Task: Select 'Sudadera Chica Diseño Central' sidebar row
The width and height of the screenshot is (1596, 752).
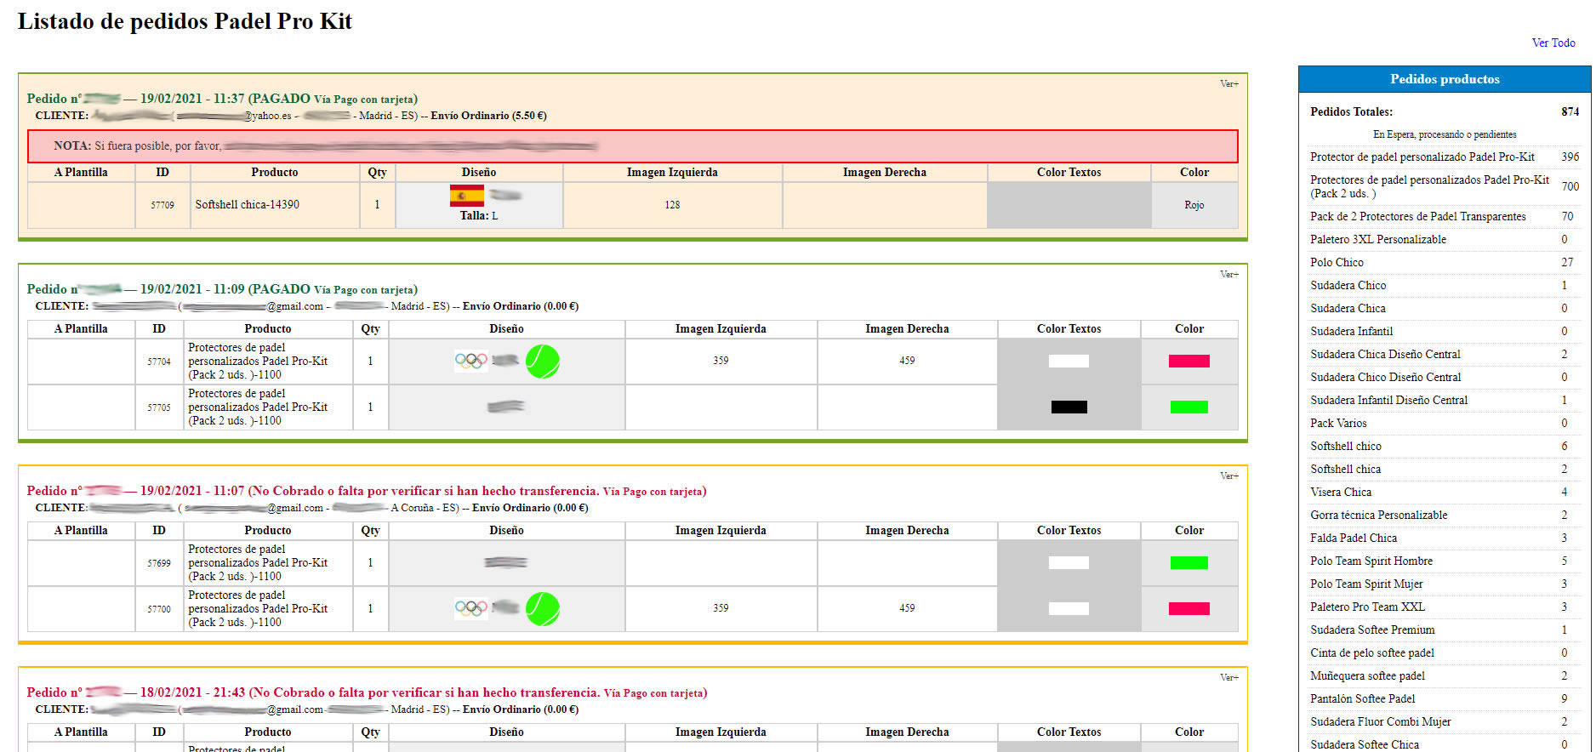Action: [x=1445, y=354]
